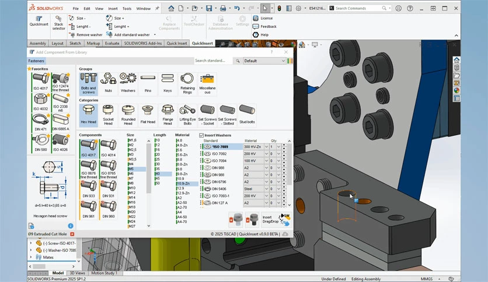Click the Save disk icon
The height and width of the screenshot is (282, 488).
[x=209, y=8]
